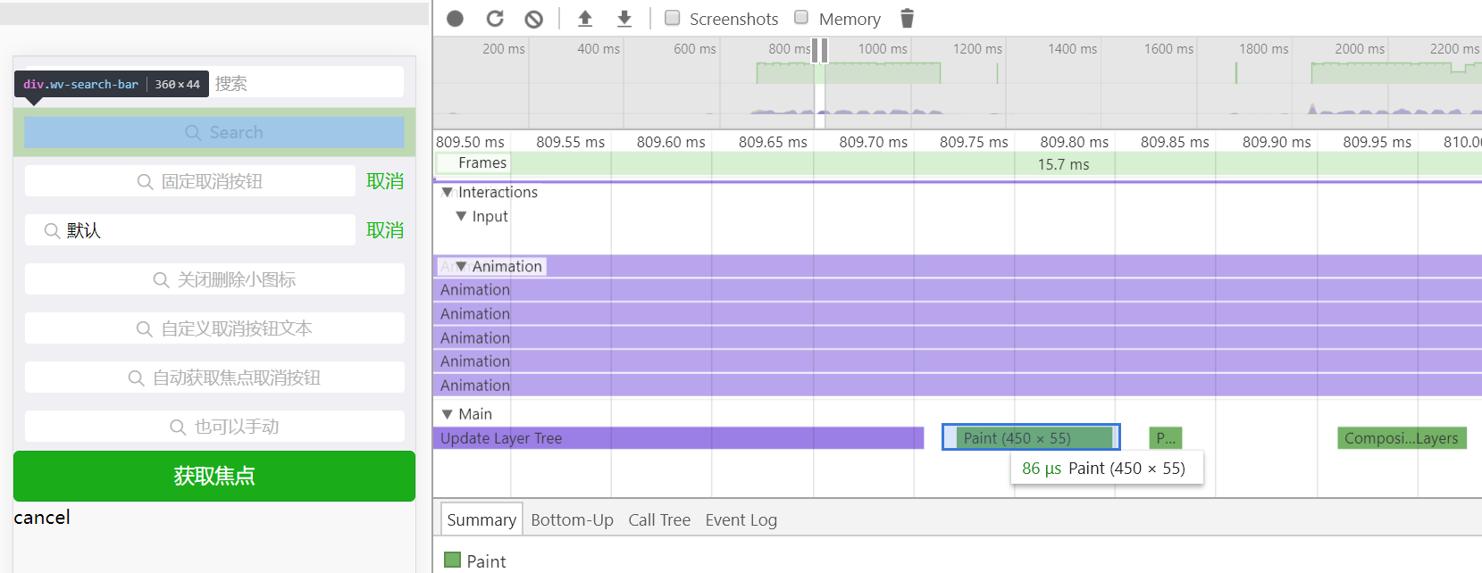
Task: Start recording with the Record button
Action: click(x=455, y=19)
